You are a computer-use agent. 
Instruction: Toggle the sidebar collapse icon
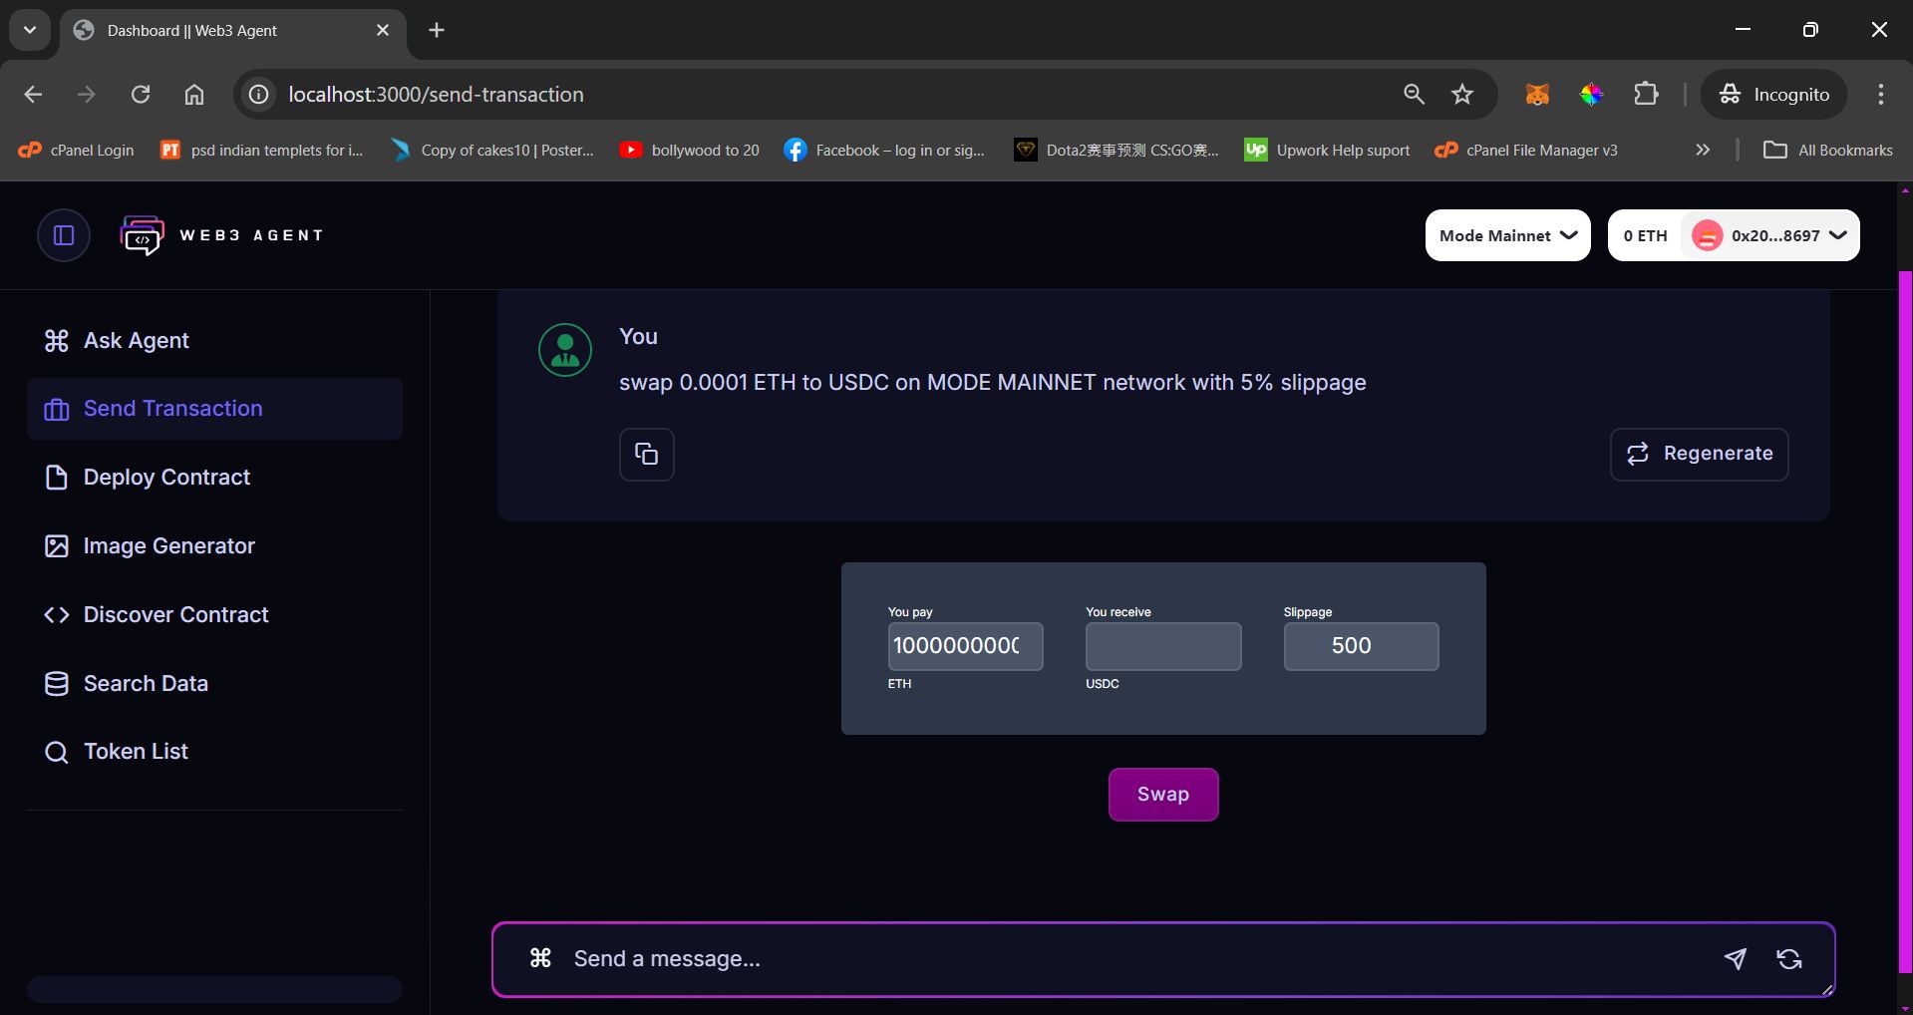point(64,235)
